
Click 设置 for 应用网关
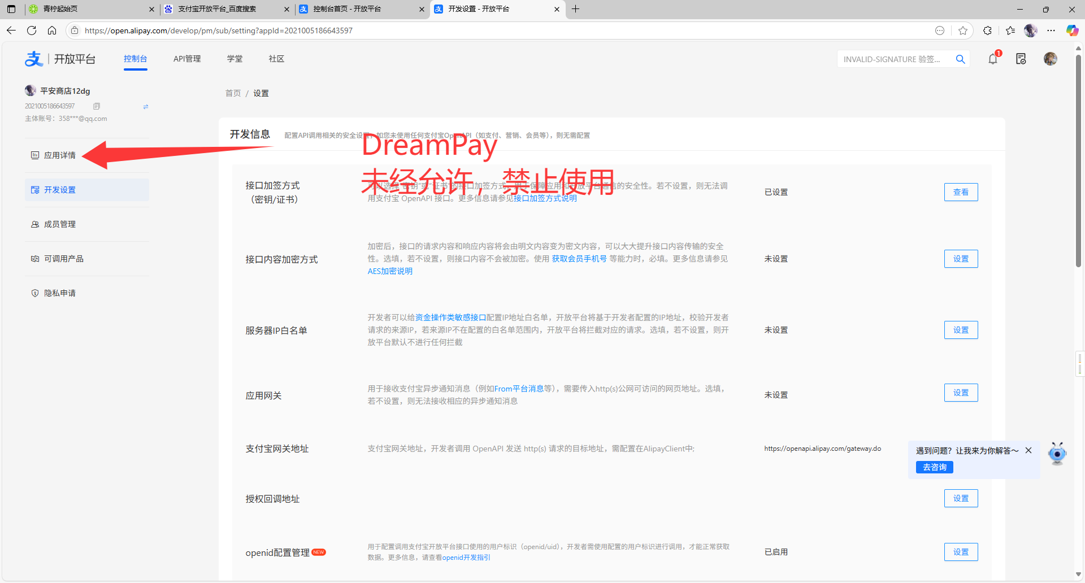tap(961, 393)
